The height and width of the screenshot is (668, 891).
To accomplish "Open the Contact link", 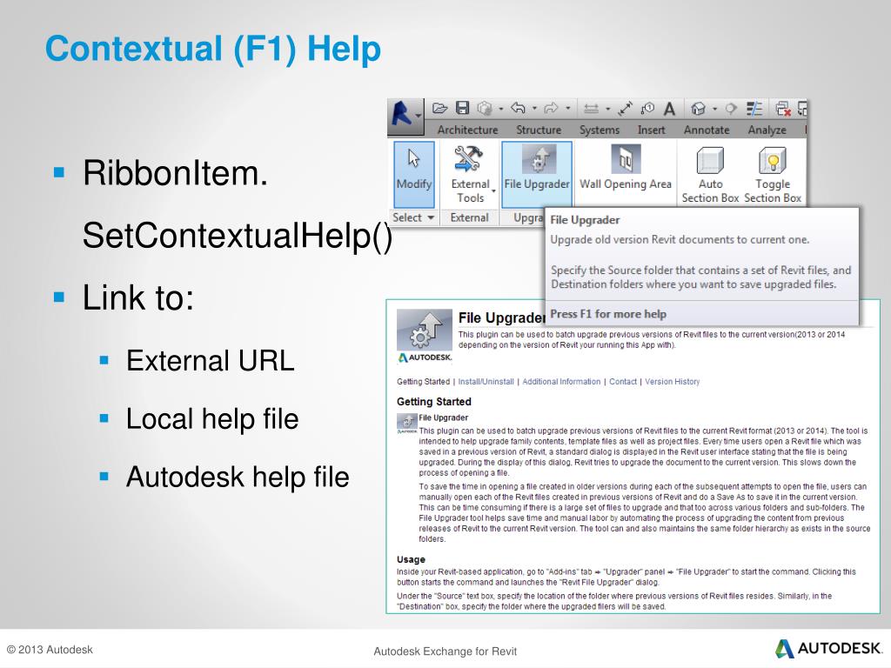I will (623, 382).
